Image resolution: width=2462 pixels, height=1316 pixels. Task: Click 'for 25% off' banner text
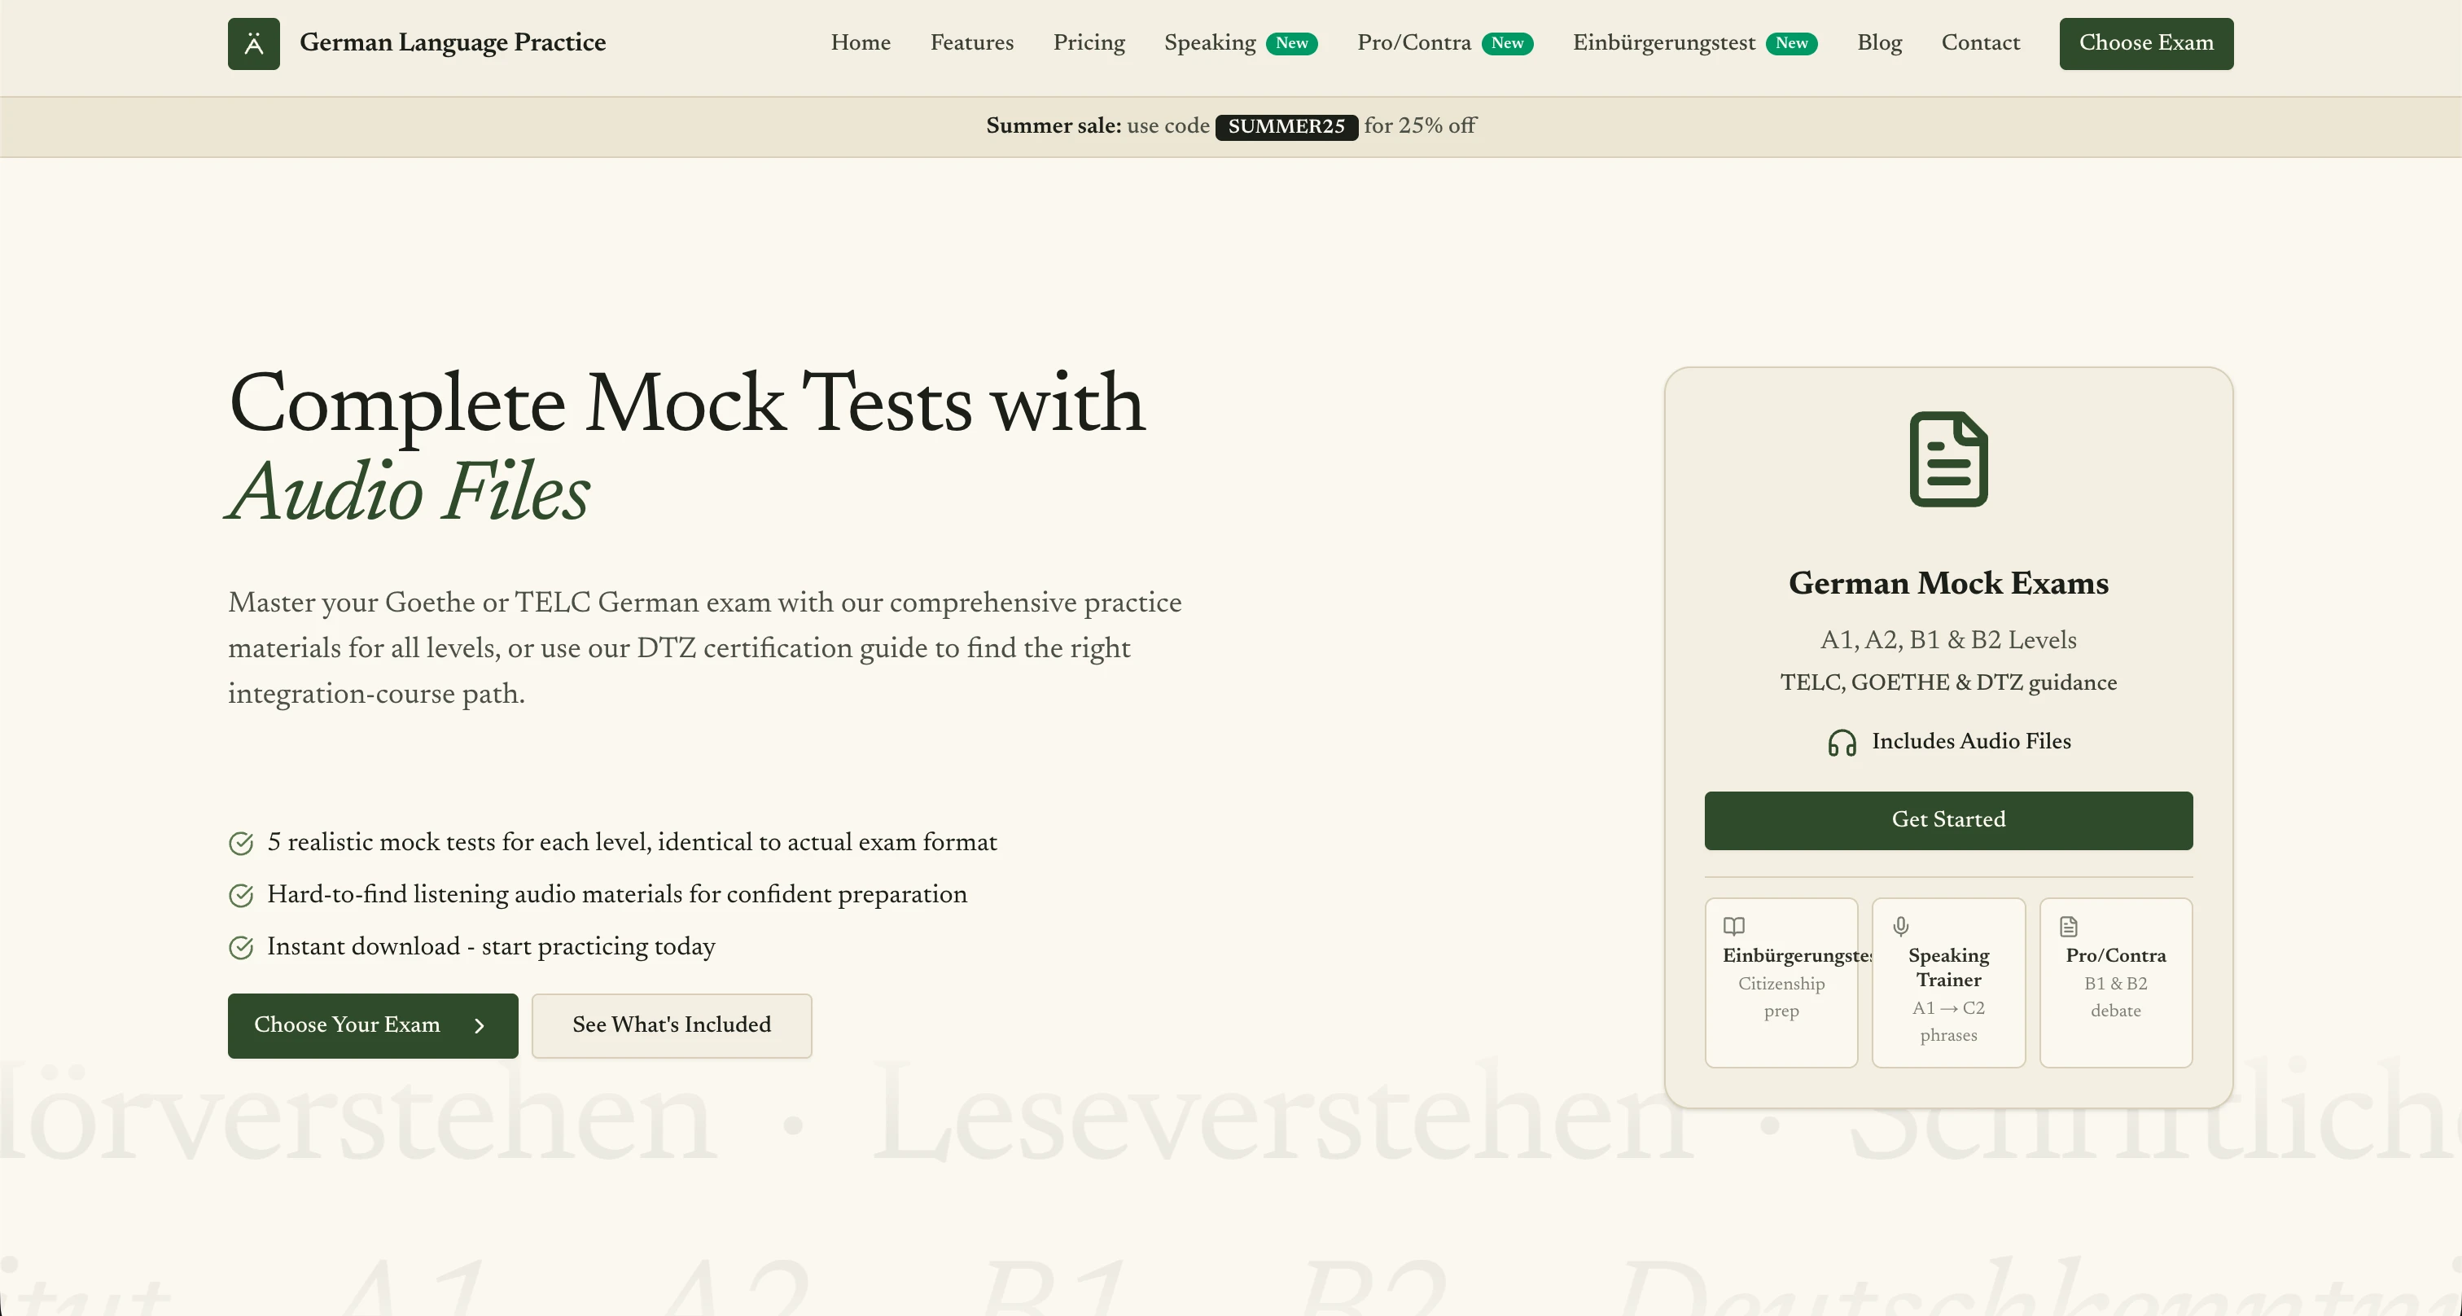click(x=1420, y=126)
